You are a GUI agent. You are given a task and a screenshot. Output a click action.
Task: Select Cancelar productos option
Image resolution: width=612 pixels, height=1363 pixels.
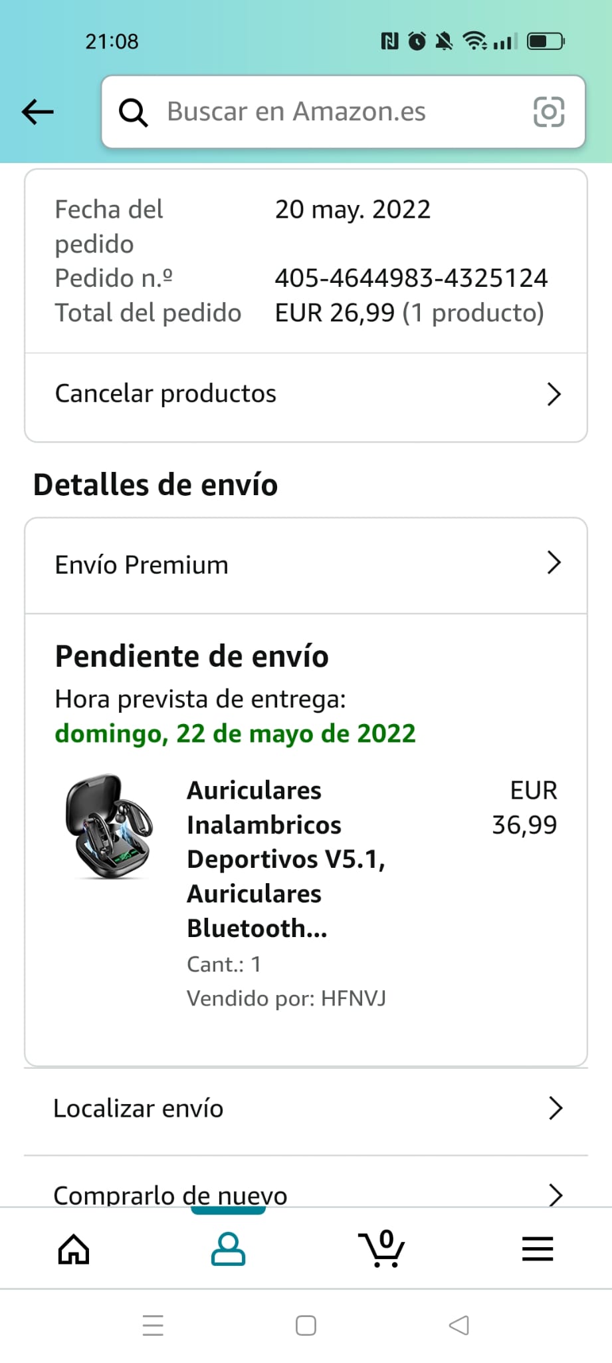click(x=165, y=393)
